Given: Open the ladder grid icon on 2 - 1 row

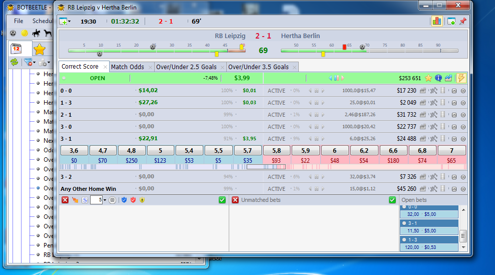Looking at the screenshot, I should 443,114.
